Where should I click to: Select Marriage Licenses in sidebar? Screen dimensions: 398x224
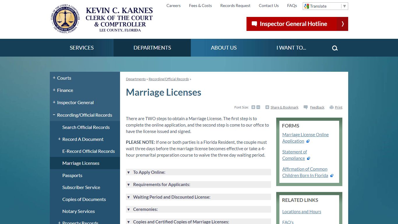[x=81, y=163]
